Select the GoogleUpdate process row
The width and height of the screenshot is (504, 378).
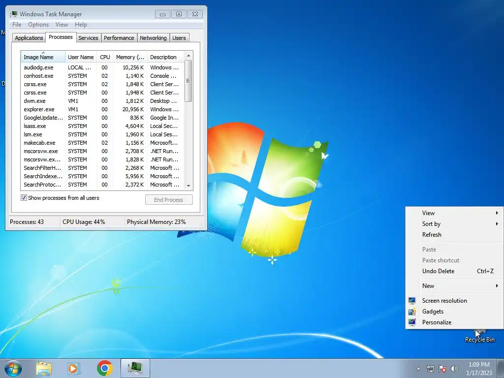click(x=102, y=118)
